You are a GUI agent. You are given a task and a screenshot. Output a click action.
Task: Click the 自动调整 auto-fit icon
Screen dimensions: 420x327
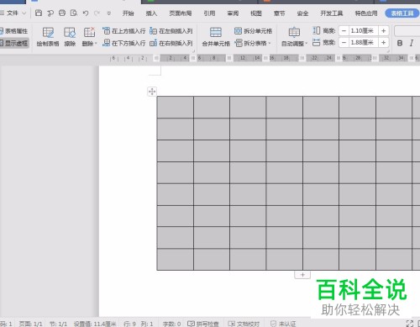pos(294,33)
